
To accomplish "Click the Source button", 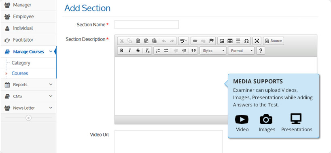I will pyautogui.click(x=274, y=41).
